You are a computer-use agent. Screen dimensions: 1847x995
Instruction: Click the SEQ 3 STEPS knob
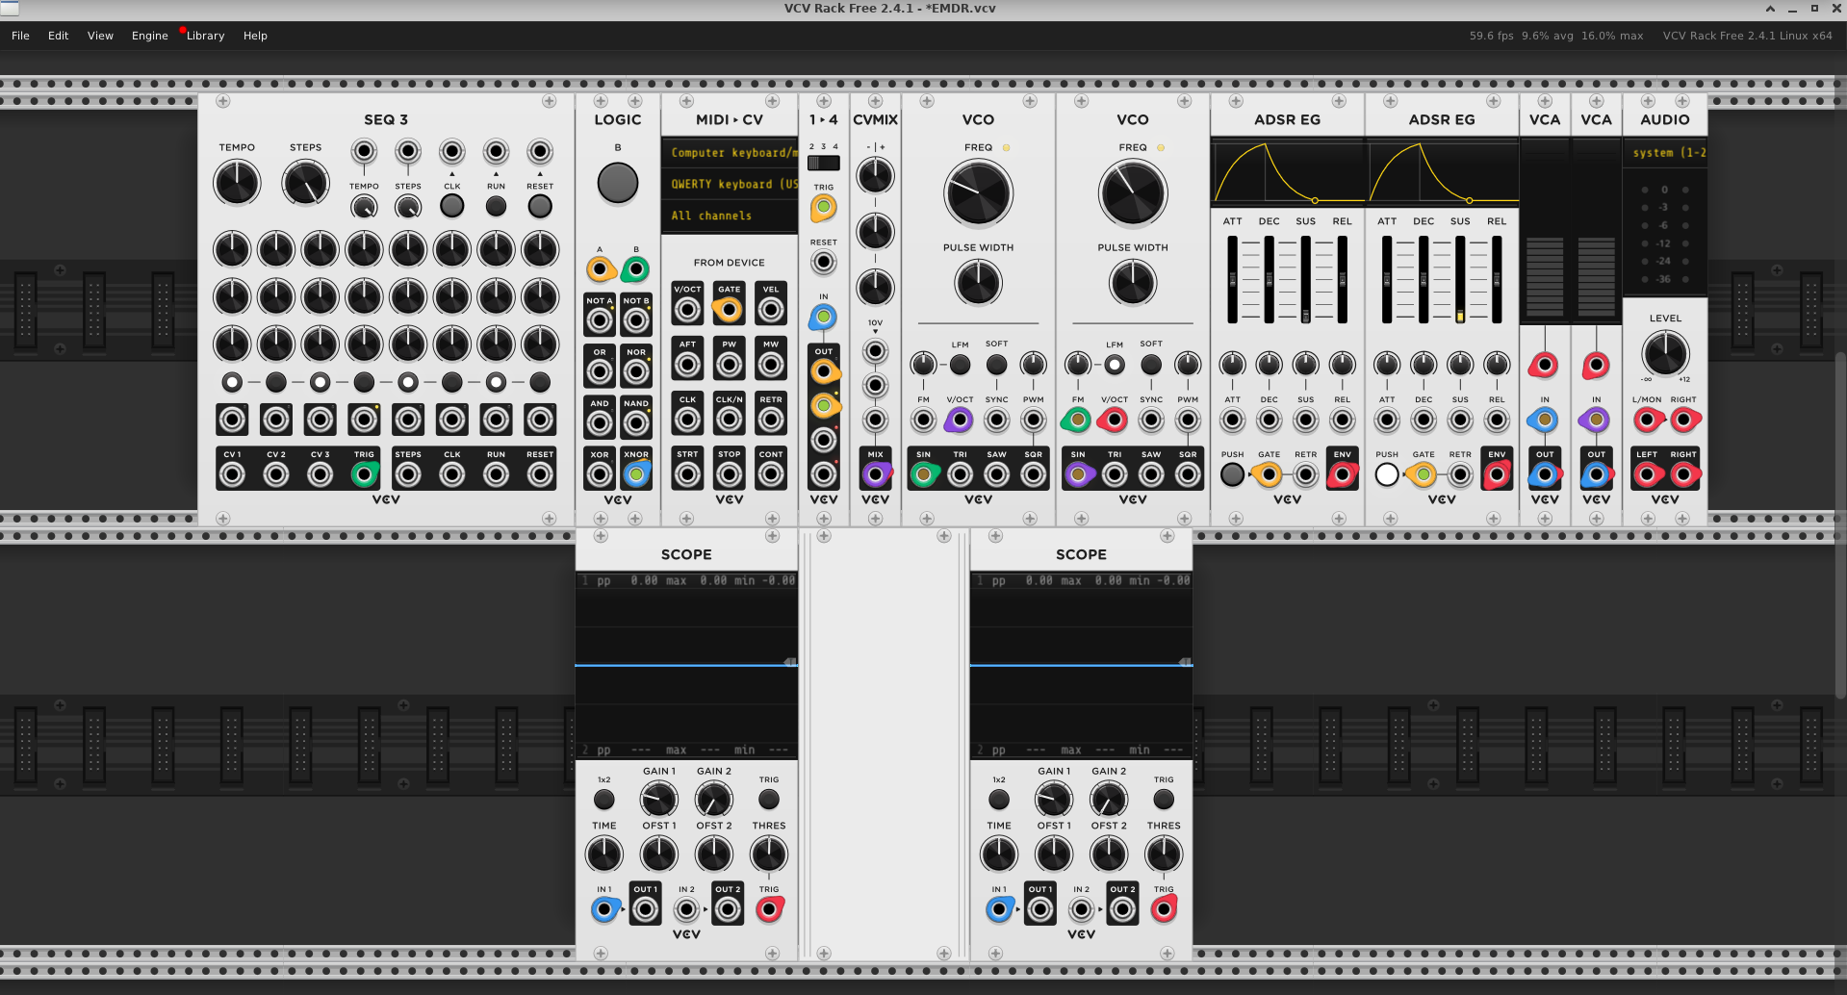(x=305, y=183)
